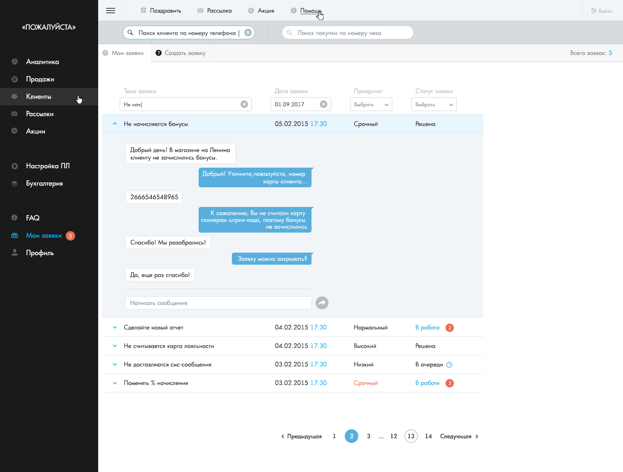623x472 pixels.
Task: Go to Предыдущая page
Action: pyautogui.click(x=301, y=436)
